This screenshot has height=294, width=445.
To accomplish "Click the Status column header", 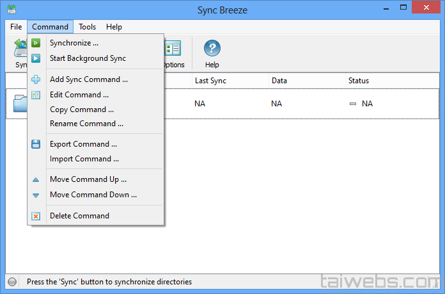I will coord(358,81).
